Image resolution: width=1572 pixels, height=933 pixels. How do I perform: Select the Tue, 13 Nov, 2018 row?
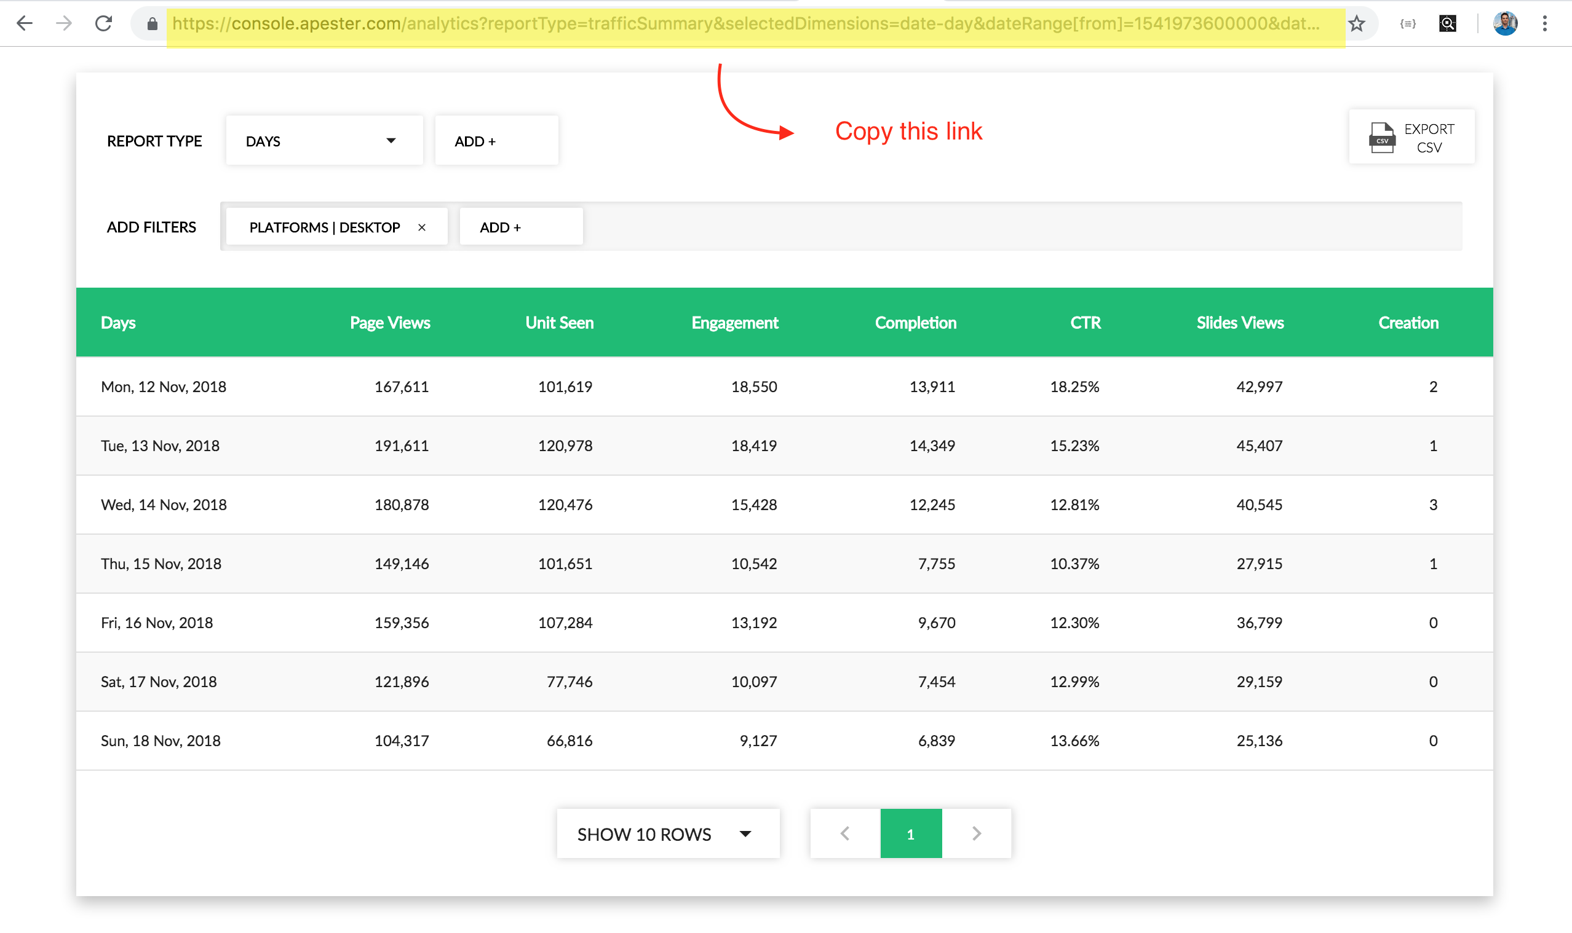[784, 446]
